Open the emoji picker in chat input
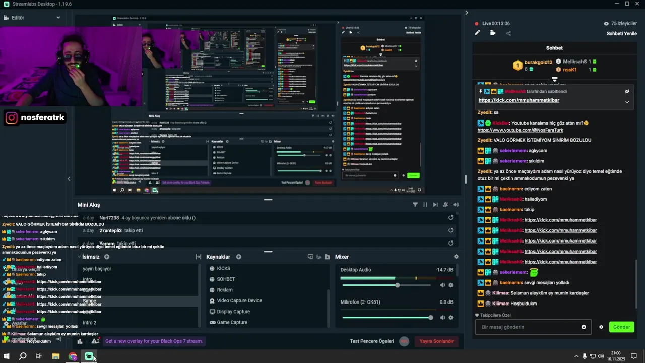 [584, 327]
